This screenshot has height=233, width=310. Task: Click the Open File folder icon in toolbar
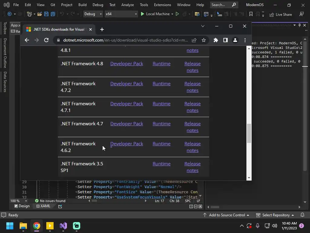pyautogui.click(x=40, y=14)
